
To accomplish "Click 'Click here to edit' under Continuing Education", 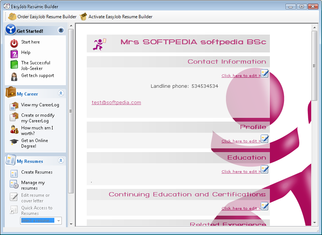I will 241,208.
